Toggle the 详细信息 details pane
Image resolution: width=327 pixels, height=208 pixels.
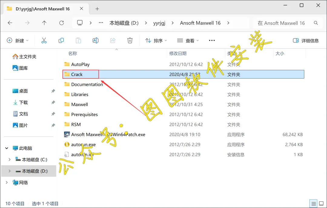306,41
